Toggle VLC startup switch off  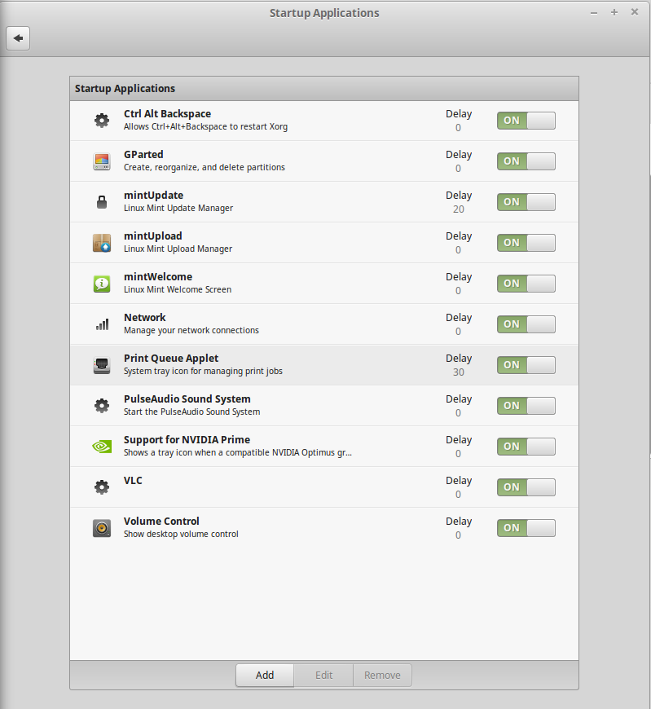(526, 487)
